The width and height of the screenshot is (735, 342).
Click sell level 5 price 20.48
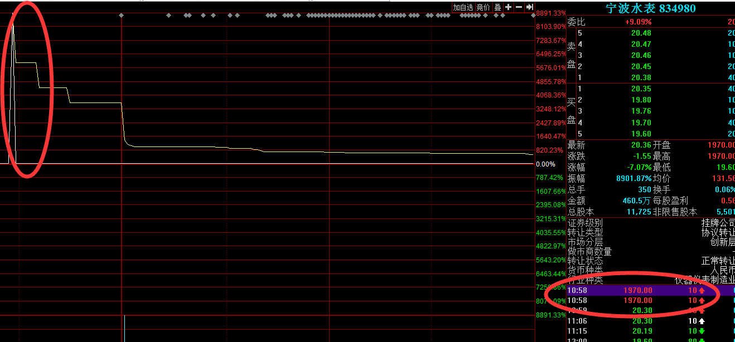click(641, 33)
